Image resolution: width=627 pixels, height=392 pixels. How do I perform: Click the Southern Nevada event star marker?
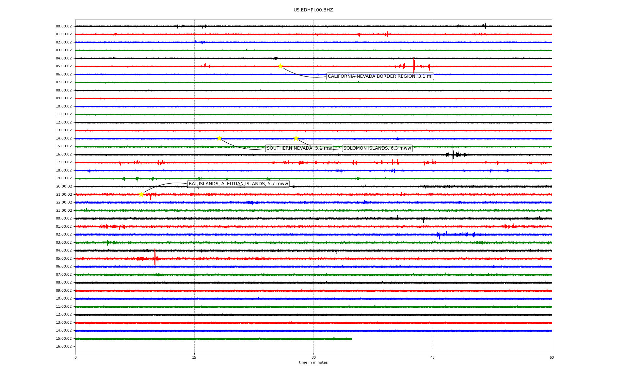pyautogui.click(x=219, y=138)
